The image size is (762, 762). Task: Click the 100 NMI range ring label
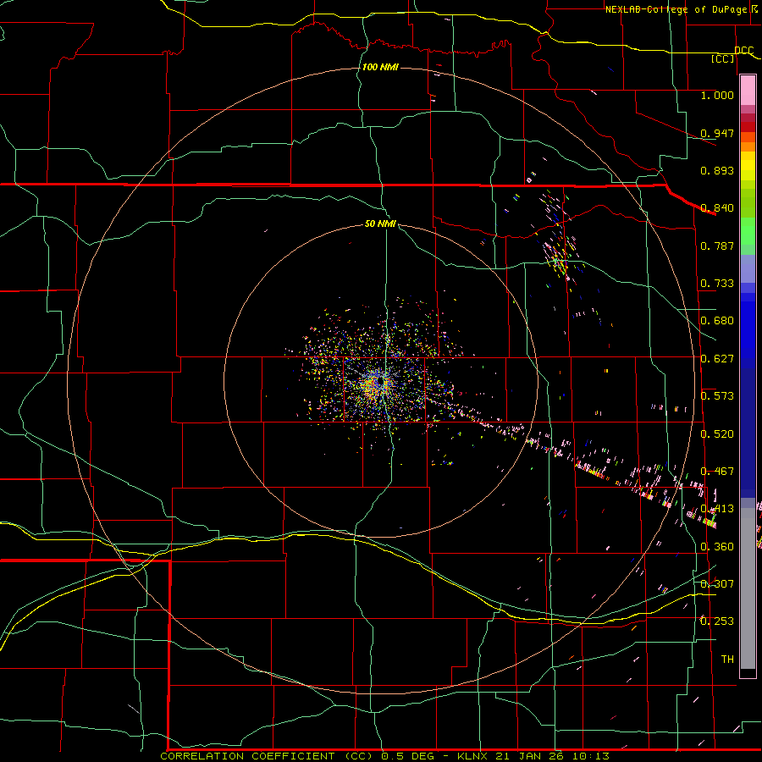tap(380, 67)
